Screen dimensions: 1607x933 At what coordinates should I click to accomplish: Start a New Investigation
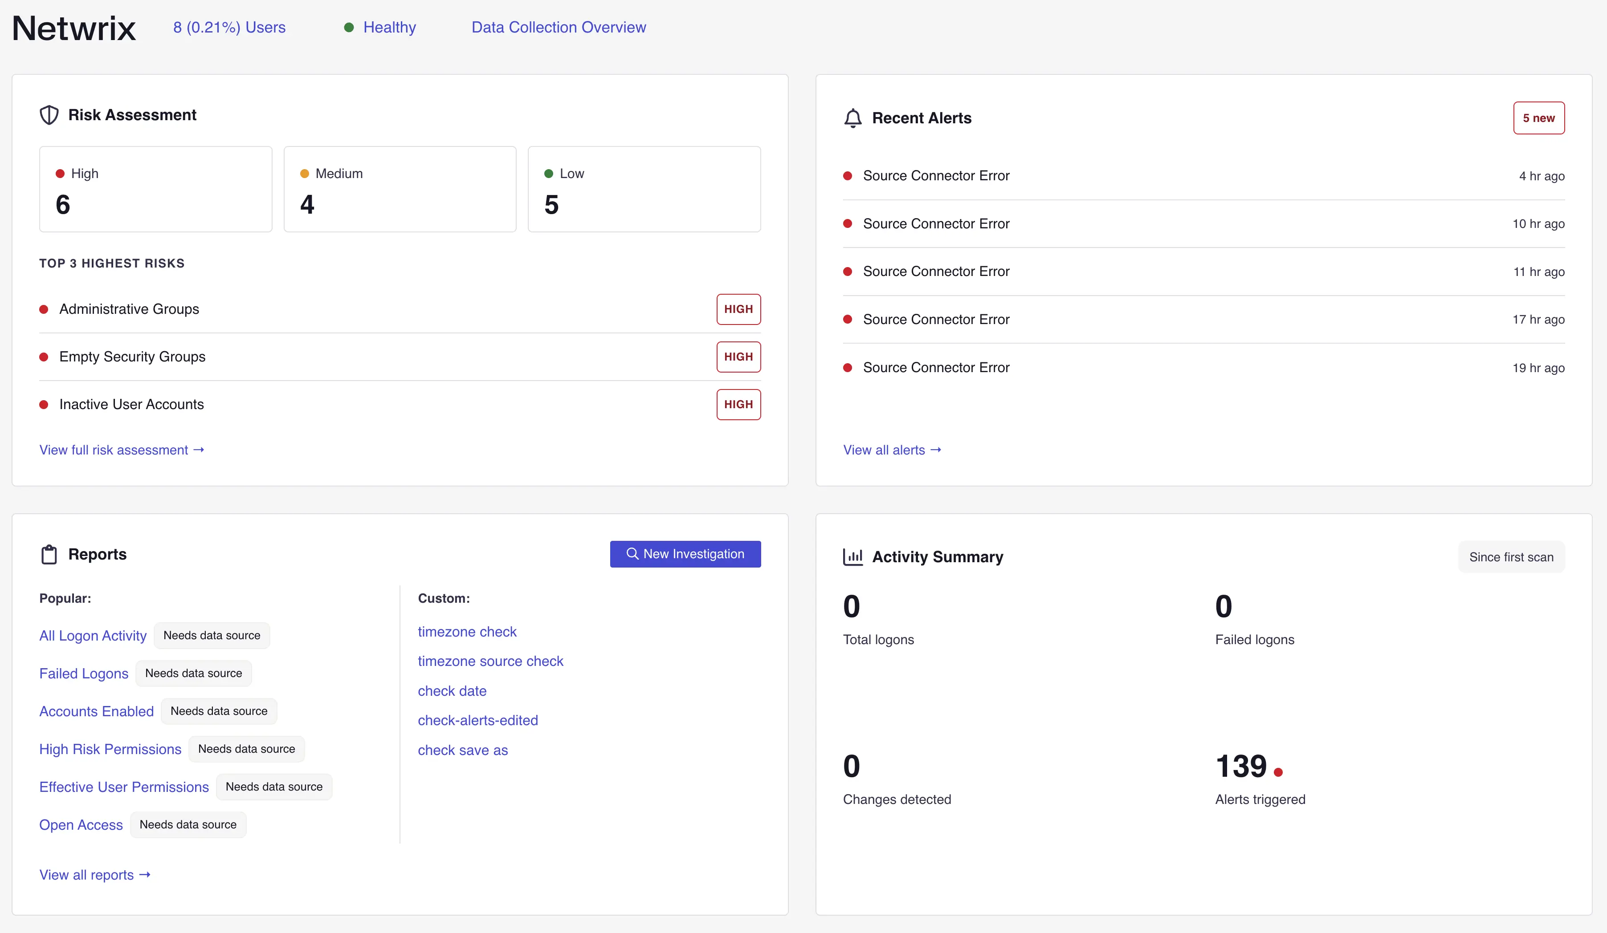tap(685, 554)
